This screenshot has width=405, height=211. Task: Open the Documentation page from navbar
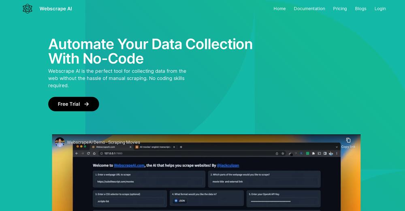(x=309, y=9)
